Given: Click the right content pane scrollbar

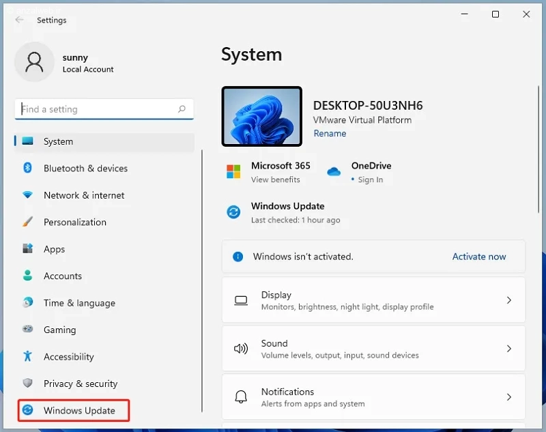Looking at the screenshot, I should [x=538, y=149].
